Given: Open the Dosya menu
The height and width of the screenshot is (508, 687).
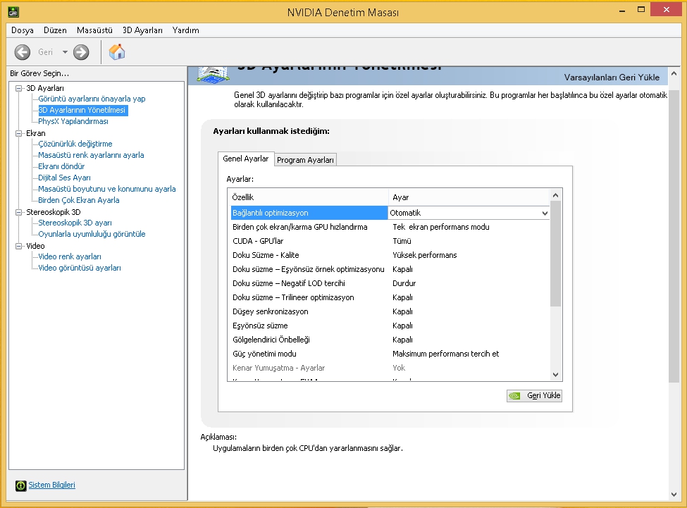Looking at the screenshot, I should click(x=23, y=30).
